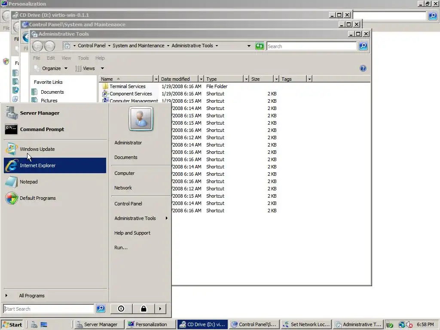Click search icon in Personalization window
This screenshot has width=440, height=330.
[x=433, y=16]
